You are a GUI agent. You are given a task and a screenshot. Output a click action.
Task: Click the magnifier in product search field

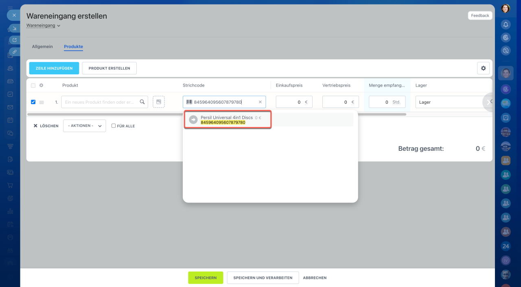(142, 102)
